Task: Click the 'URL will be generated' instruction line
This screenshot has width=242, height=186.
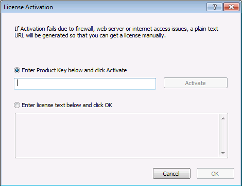Action: 90,35
